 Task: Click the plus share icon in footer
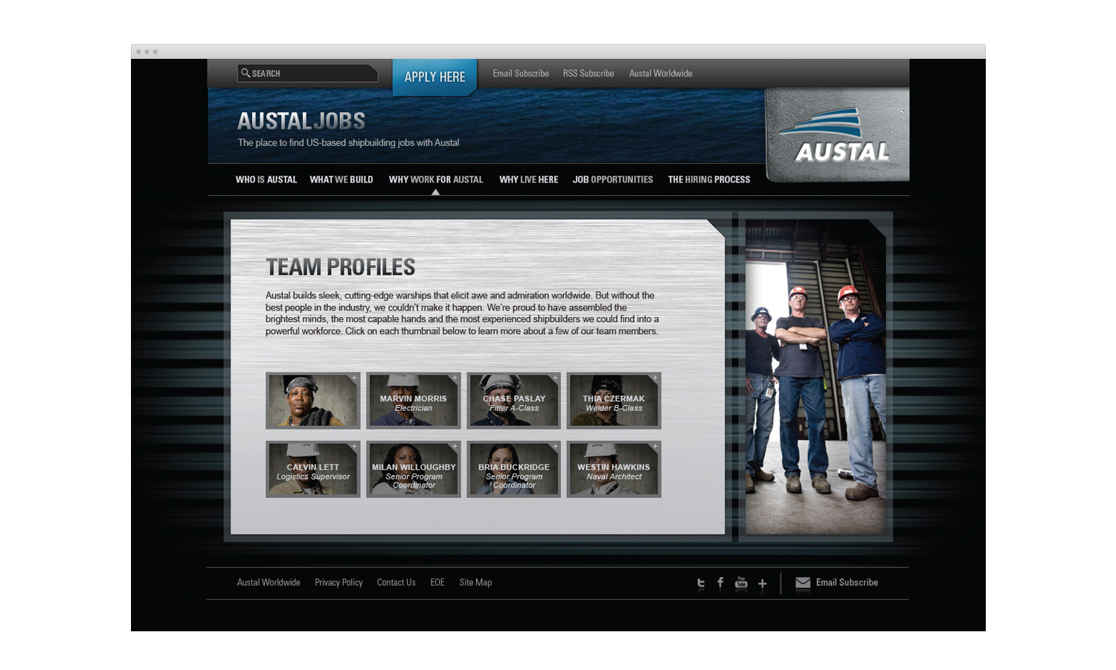pyautogui.click(x=763, y=584)
